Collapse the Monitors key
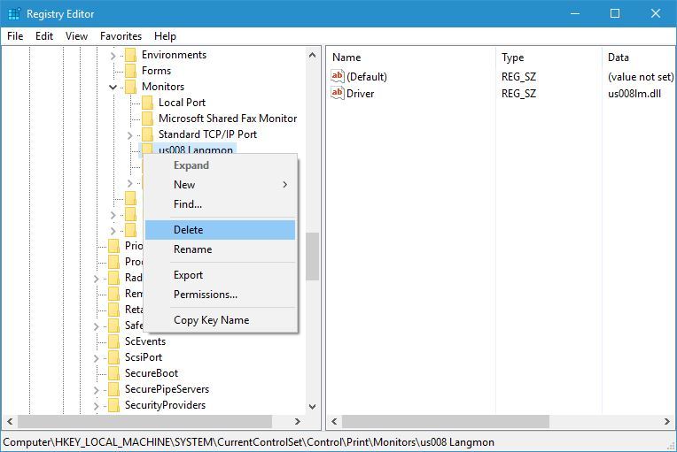The width and height of the screenshot is (677, 452). 113,87
